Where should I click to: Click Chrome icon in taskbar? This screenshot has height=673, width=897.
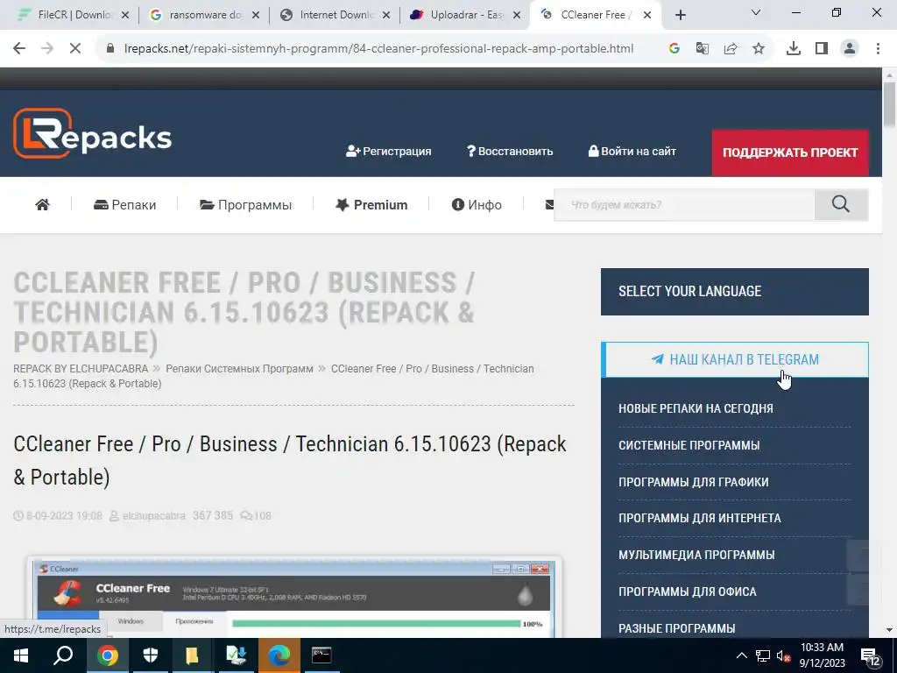107,655
